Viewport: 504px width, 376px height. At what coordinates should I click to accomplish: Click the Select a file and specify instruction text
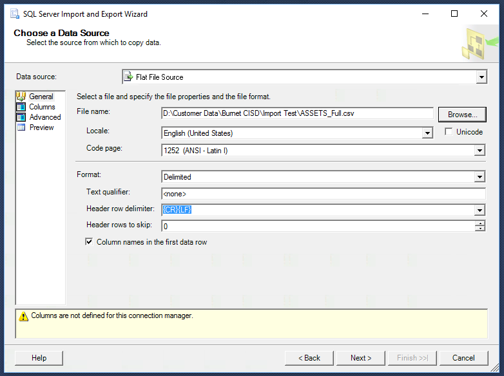pos(173,97)
